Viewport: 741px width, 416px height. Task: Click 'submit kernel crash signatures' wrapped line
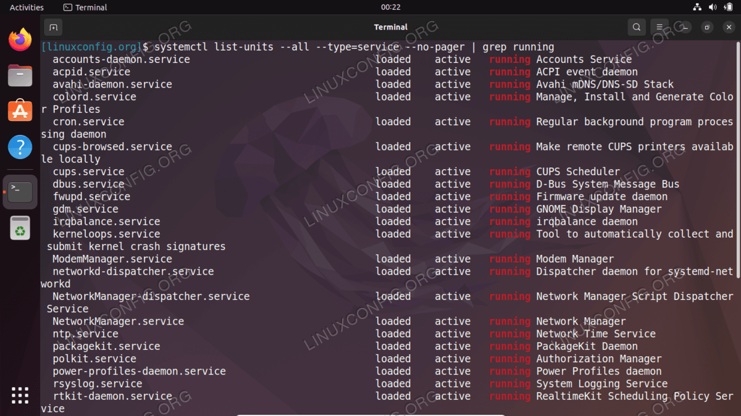tap(136, 246)
